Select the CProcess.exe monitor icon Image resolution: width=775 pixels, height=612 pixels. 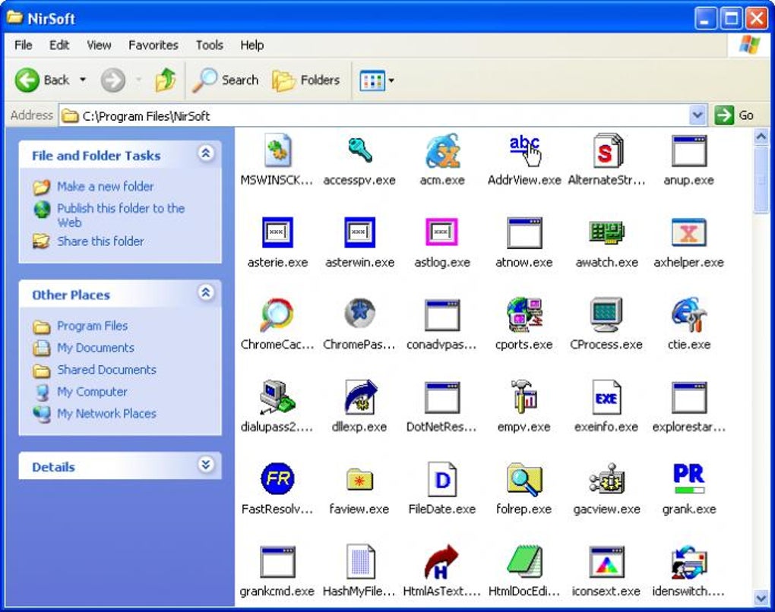606,314
